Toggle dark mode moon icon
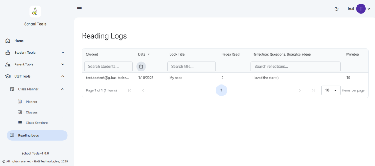375x166 pixels. [x=337, y=9]
